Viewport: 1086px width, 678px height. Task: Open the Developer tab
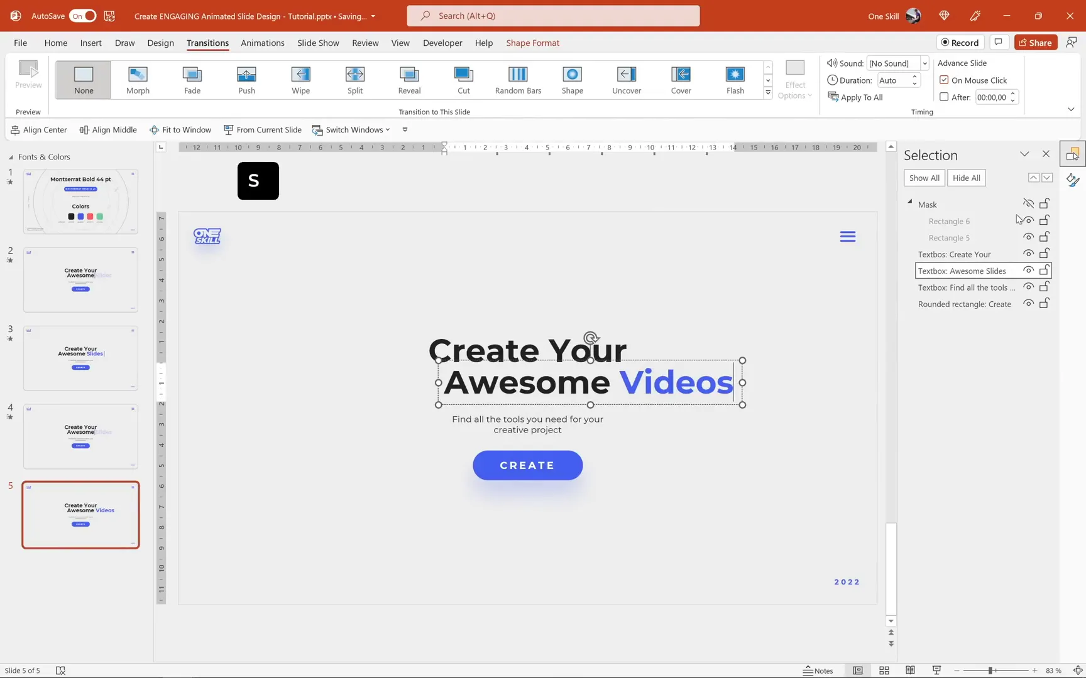point(442,43)
